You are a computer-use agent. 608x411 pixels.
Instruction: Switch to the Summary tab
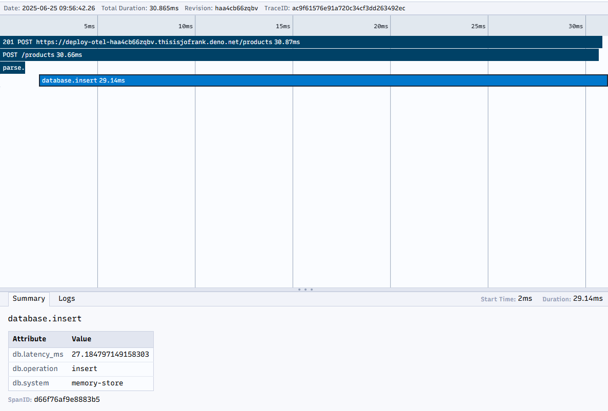pyautogui.click(x=29, y=299)
